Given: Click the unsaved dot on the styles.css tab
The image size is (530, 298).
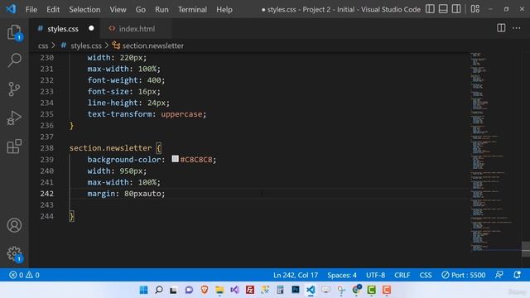Looking at the screenshot, I should (x=91, y=28).
